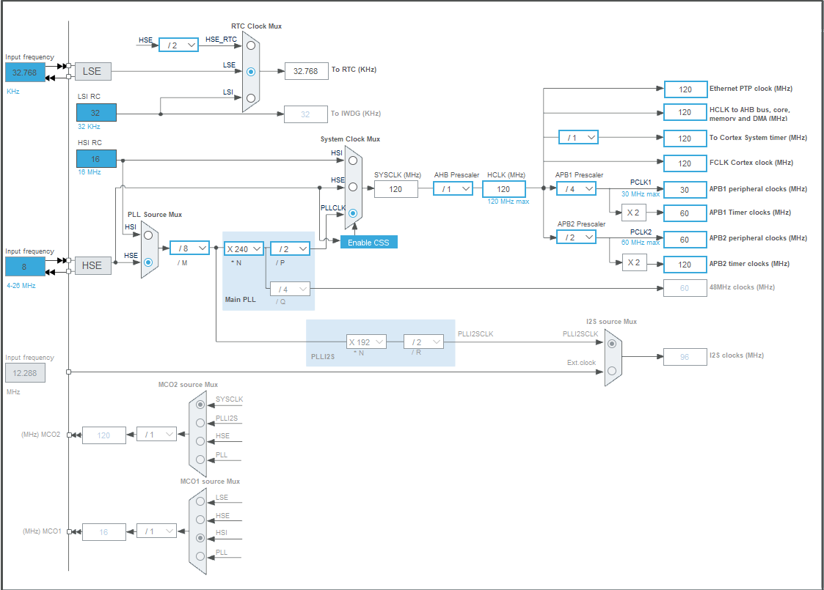Screen dimensions: 824x590
Task: Open the / P divider dropdown in Main PLL
Action: tap(290, 248)
